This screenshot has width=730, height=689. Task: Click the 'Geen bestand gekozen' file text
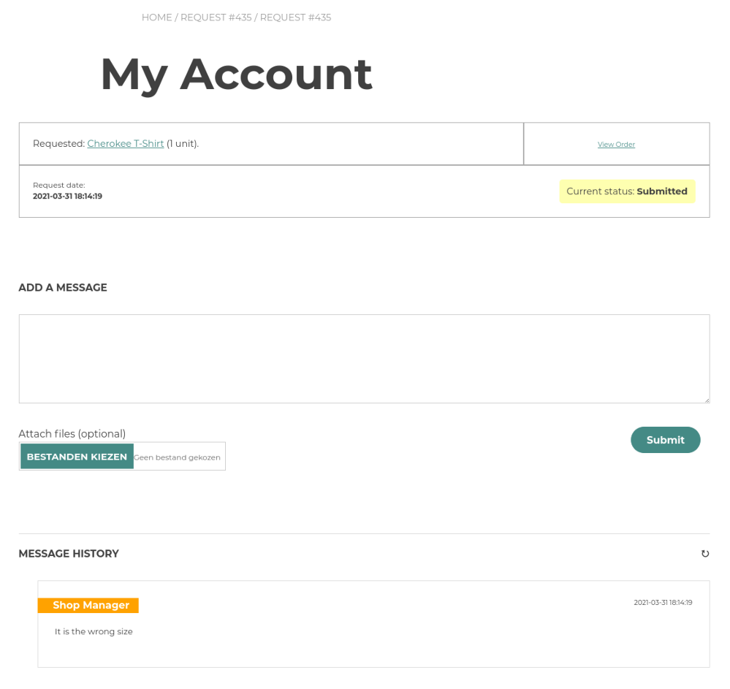point(177,457)
